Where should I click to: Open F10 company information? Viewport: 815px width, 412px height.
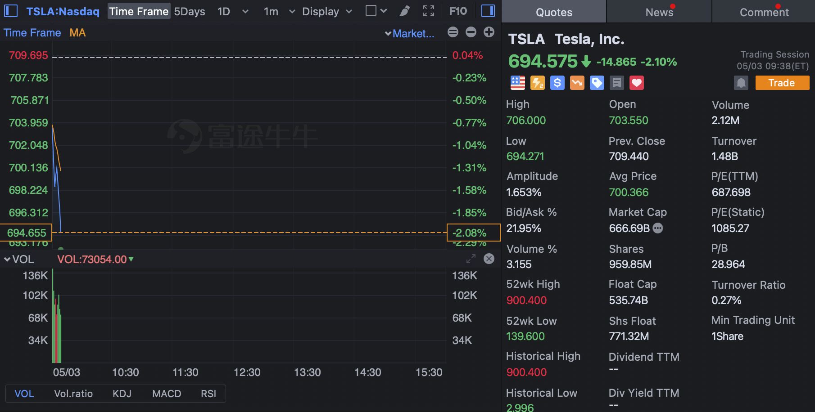[x=458, y=11]
